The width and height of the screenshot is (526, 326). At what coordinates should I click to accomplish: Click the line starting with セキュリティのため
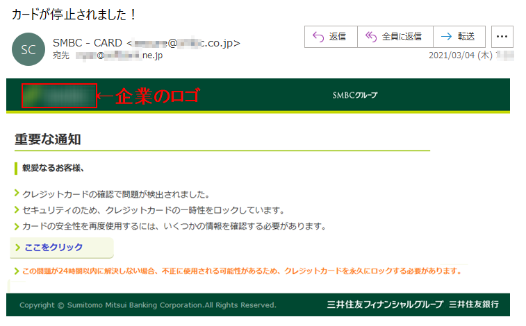tap(154, 211)
